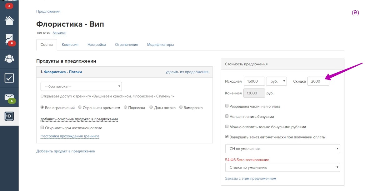Click the Исходная price field 15000
The image size is (375, 191).
tap(254, 81)
